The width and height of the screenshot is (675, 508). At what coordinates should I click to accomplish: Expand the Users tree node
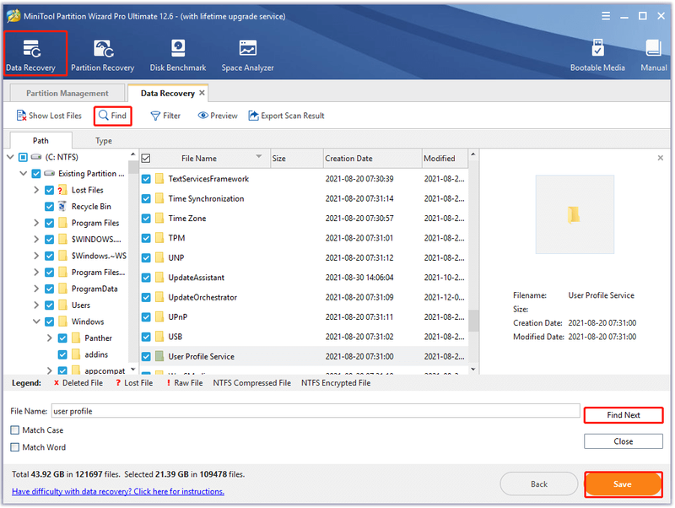(36, 305)
